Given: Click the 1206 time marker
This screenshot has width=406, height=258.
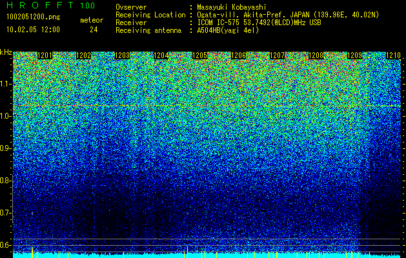Looking at the screenshot, I should click(238, 55).
